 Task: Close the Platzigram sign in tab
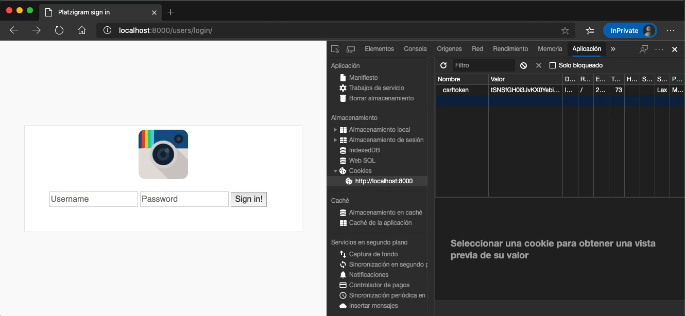click(153, 12)
